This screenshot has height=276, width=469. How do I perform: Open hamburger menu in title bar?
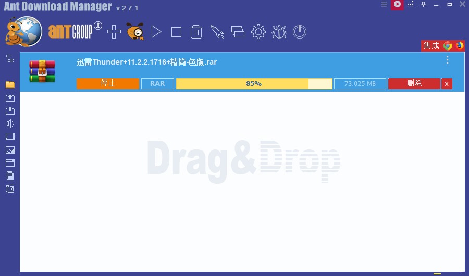tap(385, 4)
